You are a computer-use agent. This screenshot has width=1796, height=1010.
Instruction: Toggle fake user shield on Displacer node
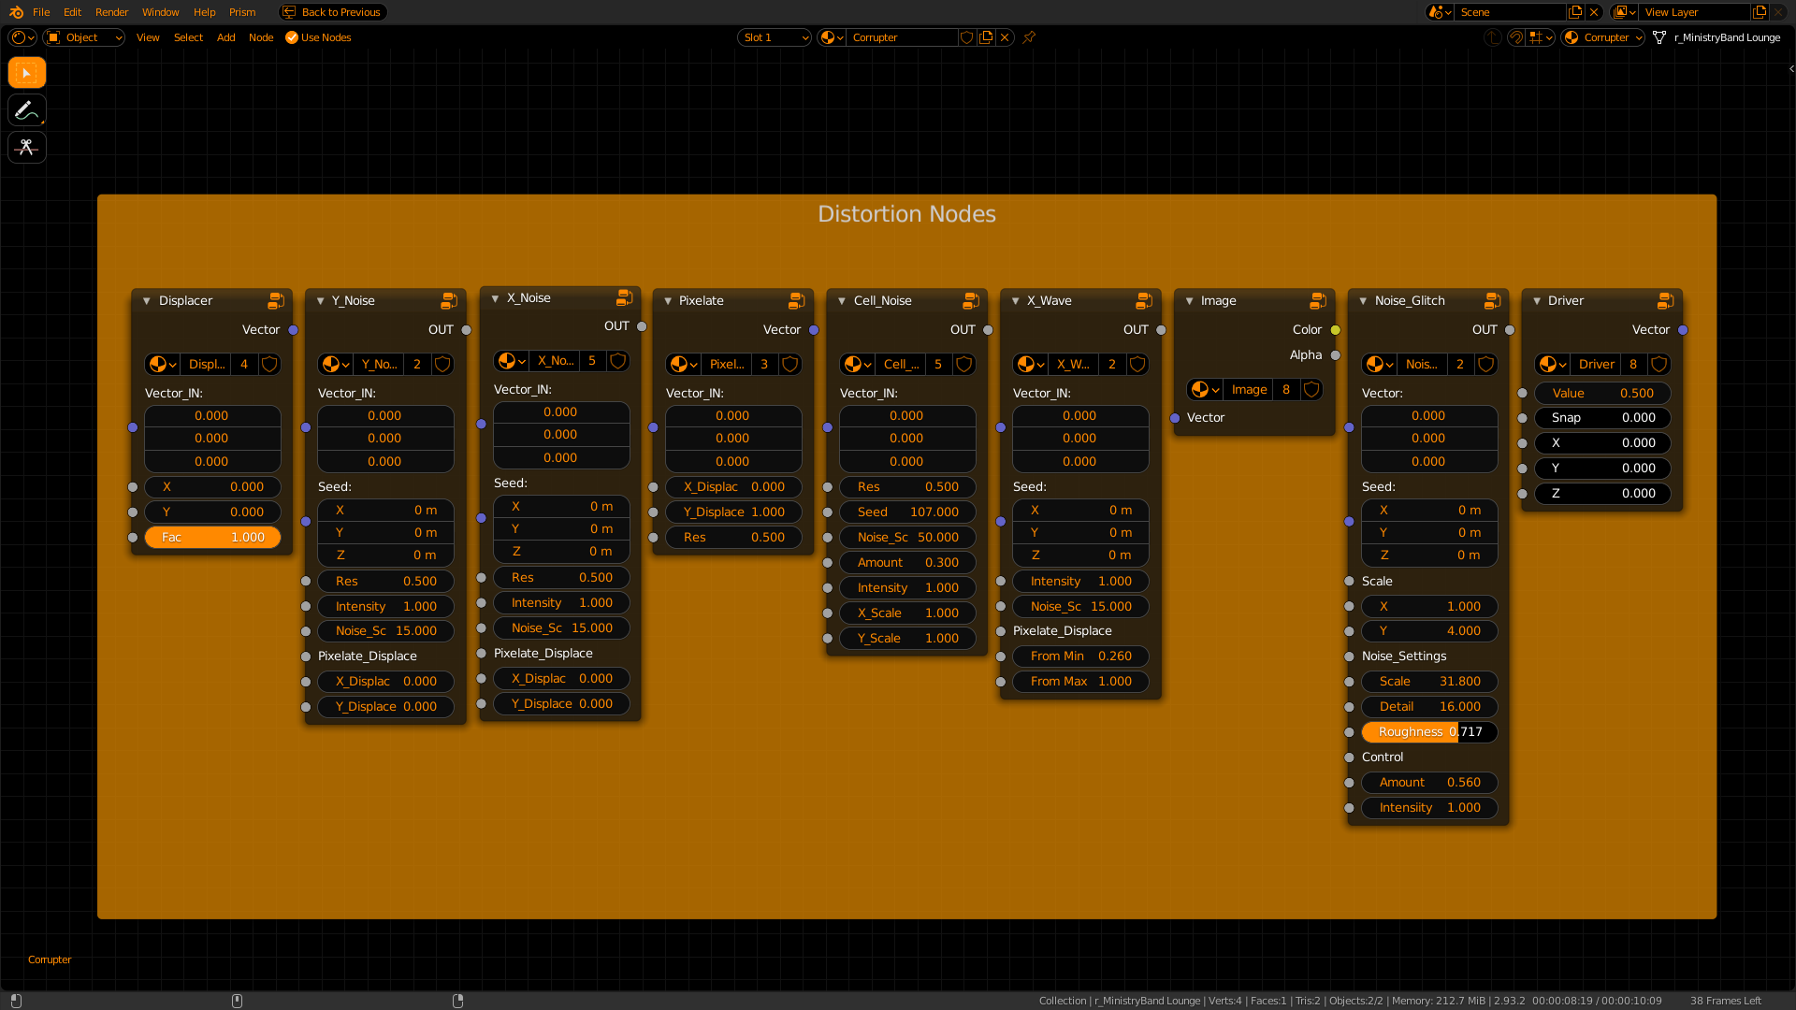[269, 364]
